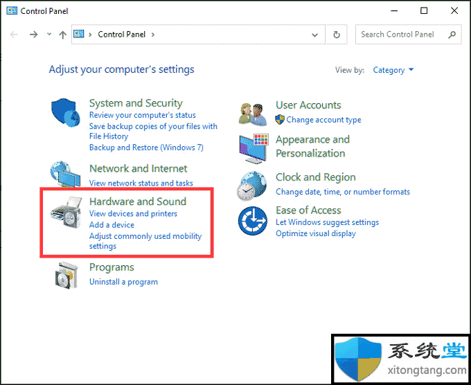This screenshot has width=471, height=385.
Task: Click Change account type
Action: tap(323, 120)
